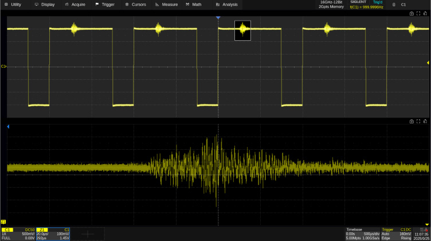Click the Trig'd status indicator

point(378,2)
